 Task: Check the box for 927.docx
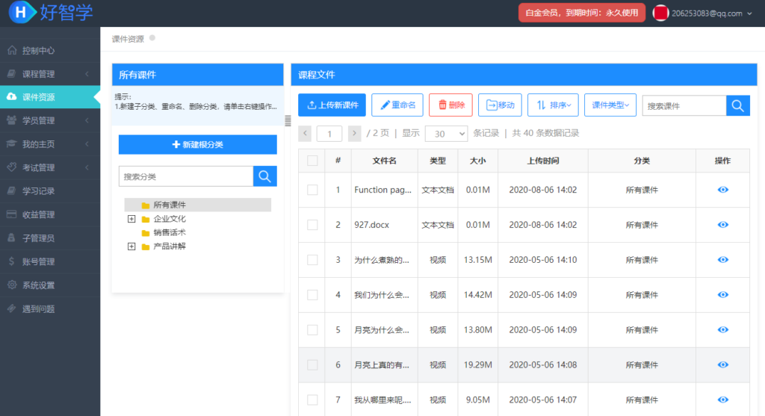(312, 225)
